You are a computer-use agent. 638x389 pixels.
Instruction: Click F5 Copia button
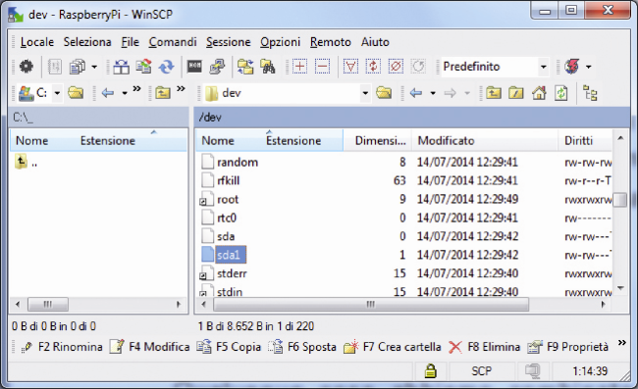click(x=229, y=347)
